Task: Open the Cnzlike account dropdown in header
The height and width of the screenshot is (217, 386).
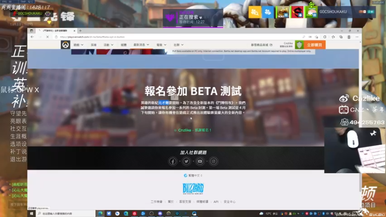Action: [286, 44]
